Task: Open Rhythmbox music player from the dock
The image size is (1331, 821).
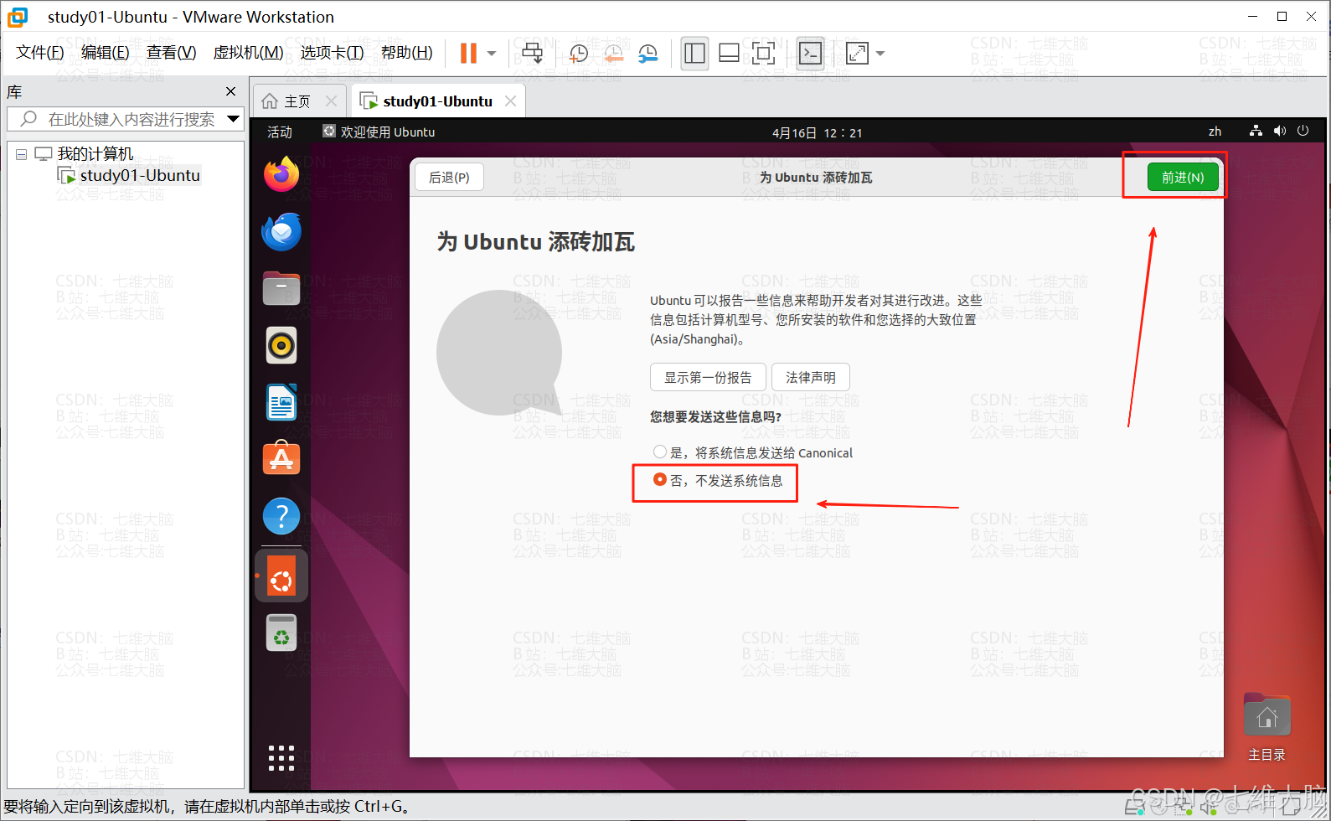Action: coord(281,345)
